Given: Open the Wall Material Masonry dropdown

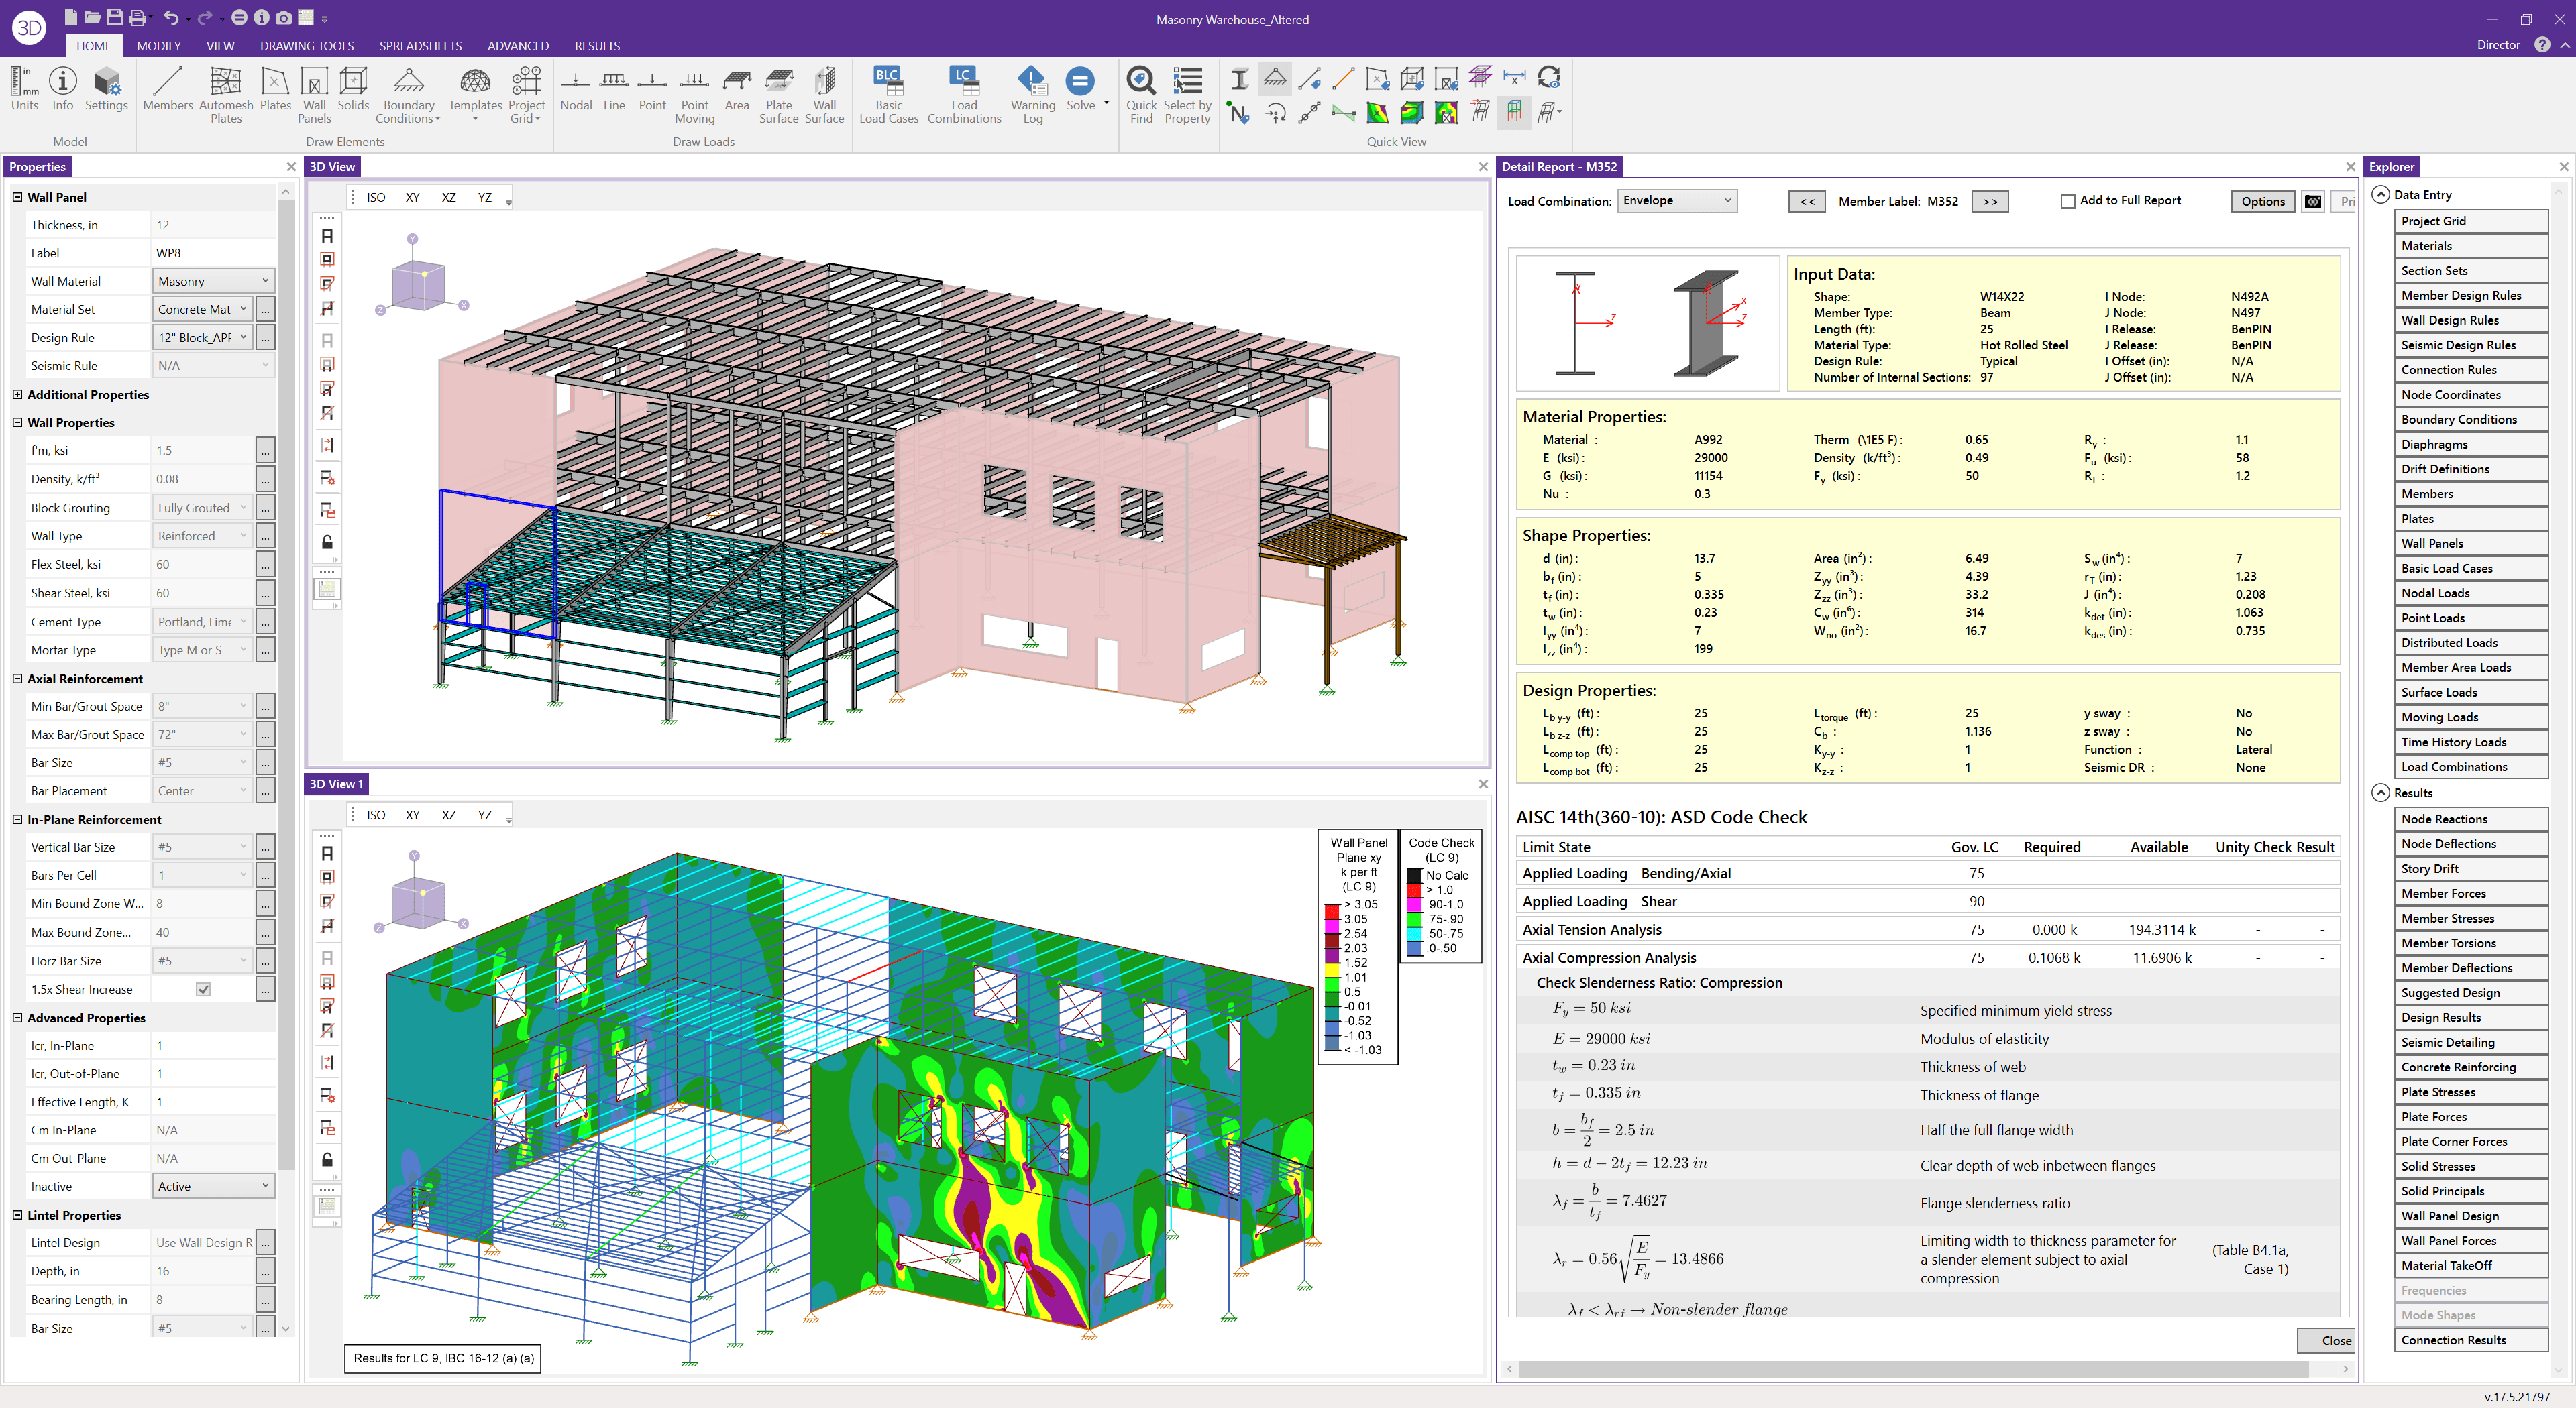Looking at the screenshot, I should click(213, 282).
